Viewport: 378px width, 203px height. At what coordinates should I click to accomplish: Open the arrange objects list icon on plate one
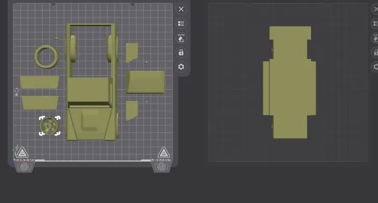181,24
